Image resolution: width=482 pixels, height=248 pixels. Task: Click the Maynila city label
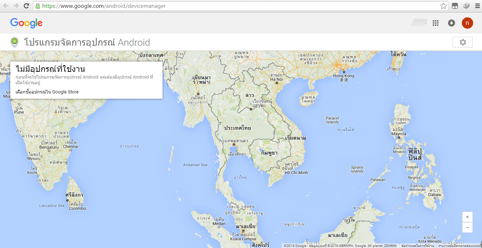coord(399,134)
